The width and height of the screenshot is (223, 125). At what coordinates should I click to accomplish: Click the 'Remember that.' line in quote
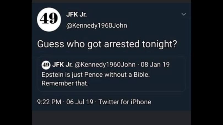[x=65, y=84]
